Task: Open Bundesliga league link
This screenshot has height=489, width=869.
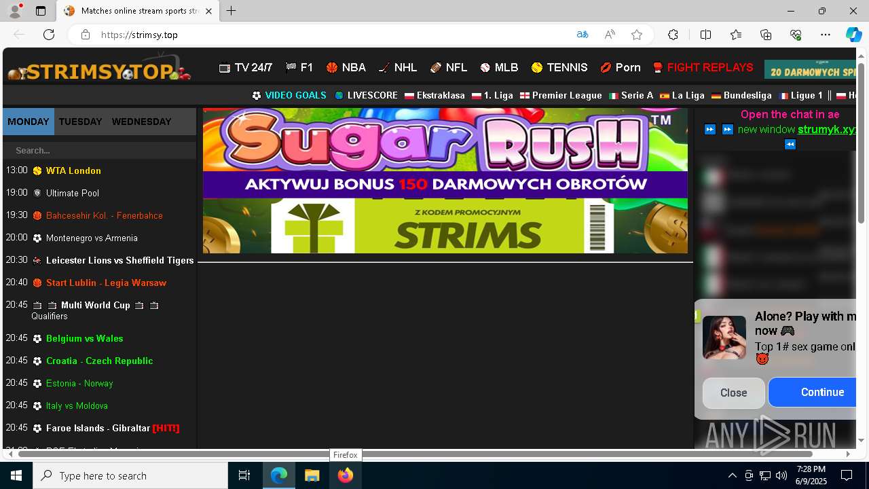Action: click(x=741, y=95)
